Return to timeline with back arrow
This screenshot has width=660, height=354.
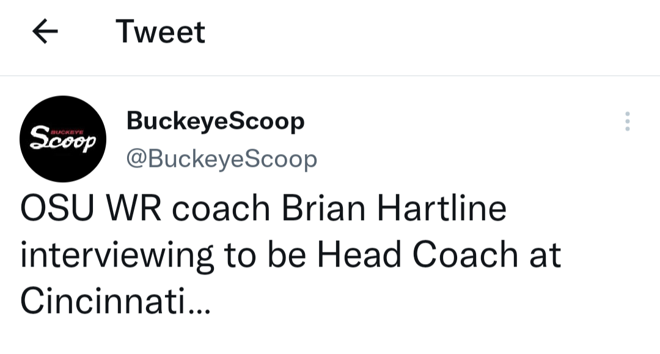45,31
